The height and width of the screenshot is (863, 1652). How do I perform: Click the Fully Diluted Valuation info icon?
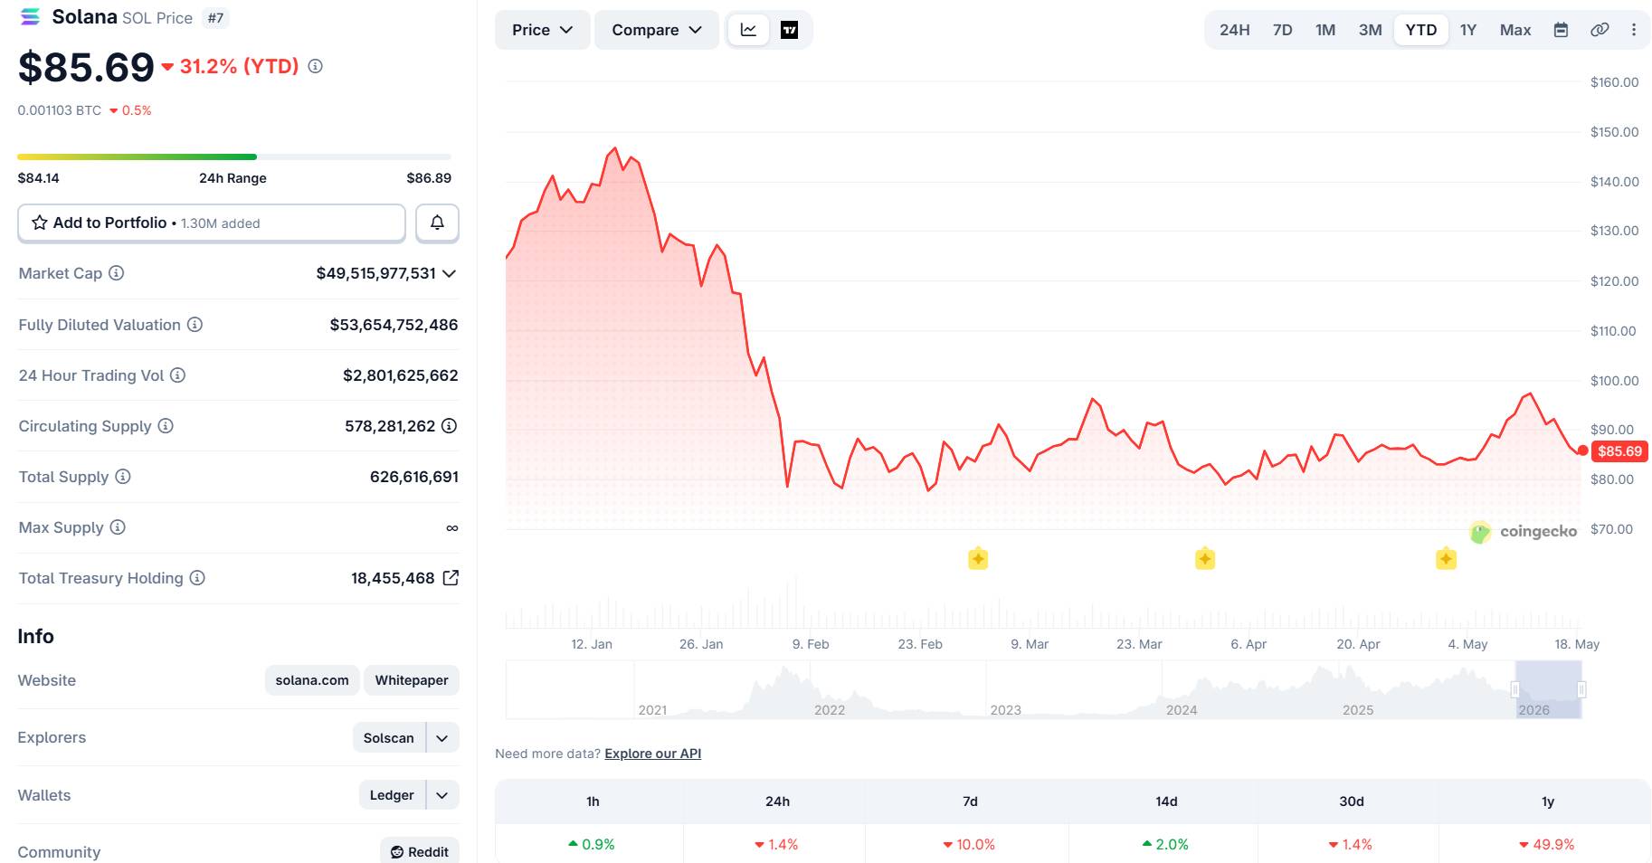coord(195,325)
